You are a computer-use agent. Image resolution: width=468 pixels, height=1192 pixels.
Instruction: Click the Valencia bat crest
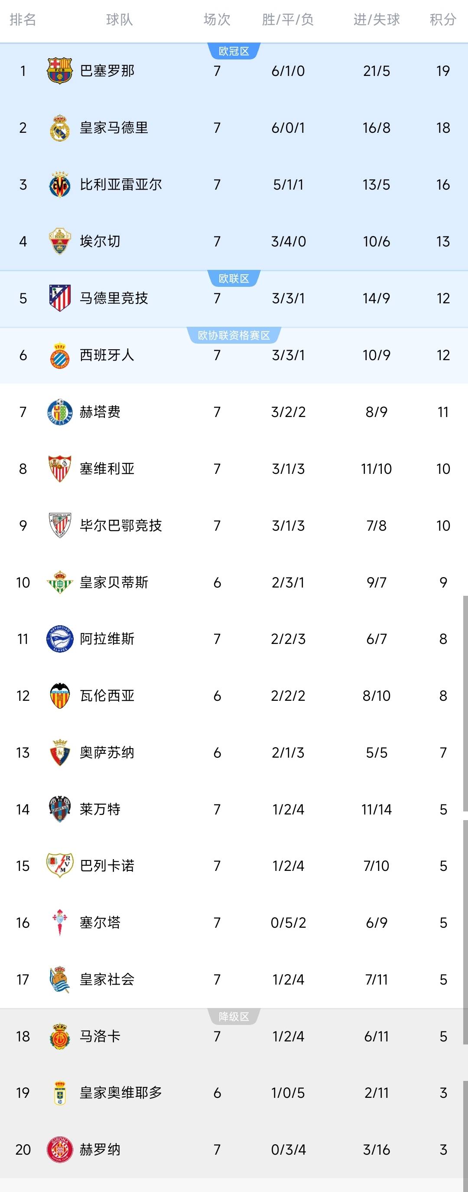(60, 696)
